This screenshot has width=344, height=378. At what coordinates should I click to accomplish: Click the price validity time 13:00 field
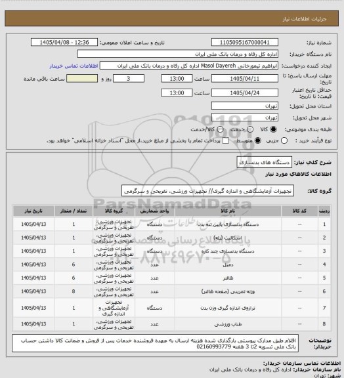tap(177, 93)
